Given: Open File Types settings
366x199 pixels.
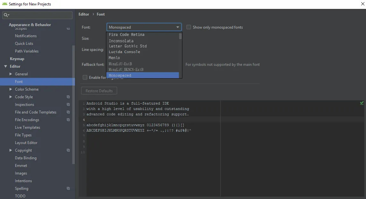Looking at the screenshot, I should click(x=23, y=135).
